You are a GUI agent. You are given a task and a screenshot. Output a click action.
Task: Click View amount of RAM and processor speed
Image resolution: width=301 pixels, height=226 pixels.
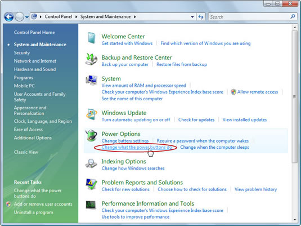point(143,86)
